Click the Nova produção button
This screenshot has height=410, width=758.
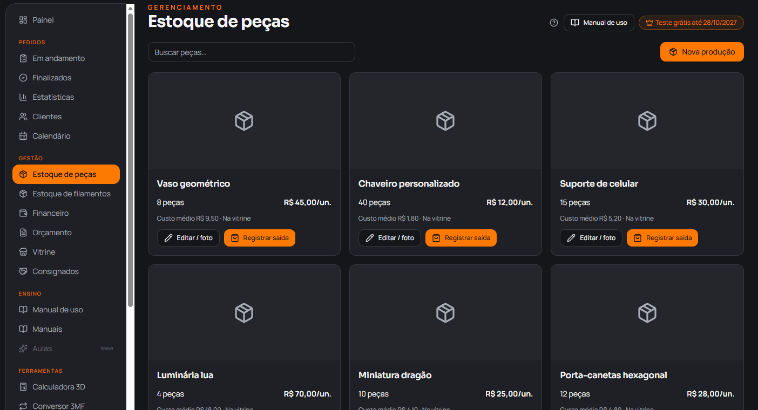coord(702,52)
